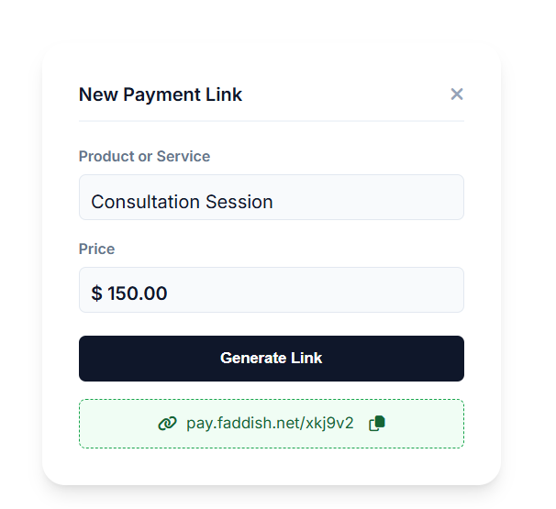This screenshot has height=509, width=556.
Task: Click the Product or Service label
Action: [144, 156]
